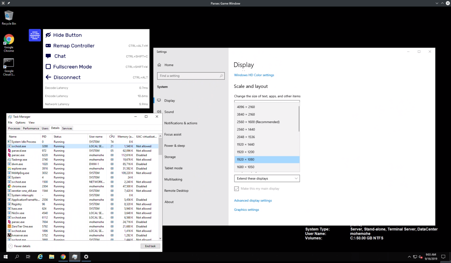This screenshot has height=263, width=451.
Task: Click the 'Find a setting' search field
Action: click(189, 76)
